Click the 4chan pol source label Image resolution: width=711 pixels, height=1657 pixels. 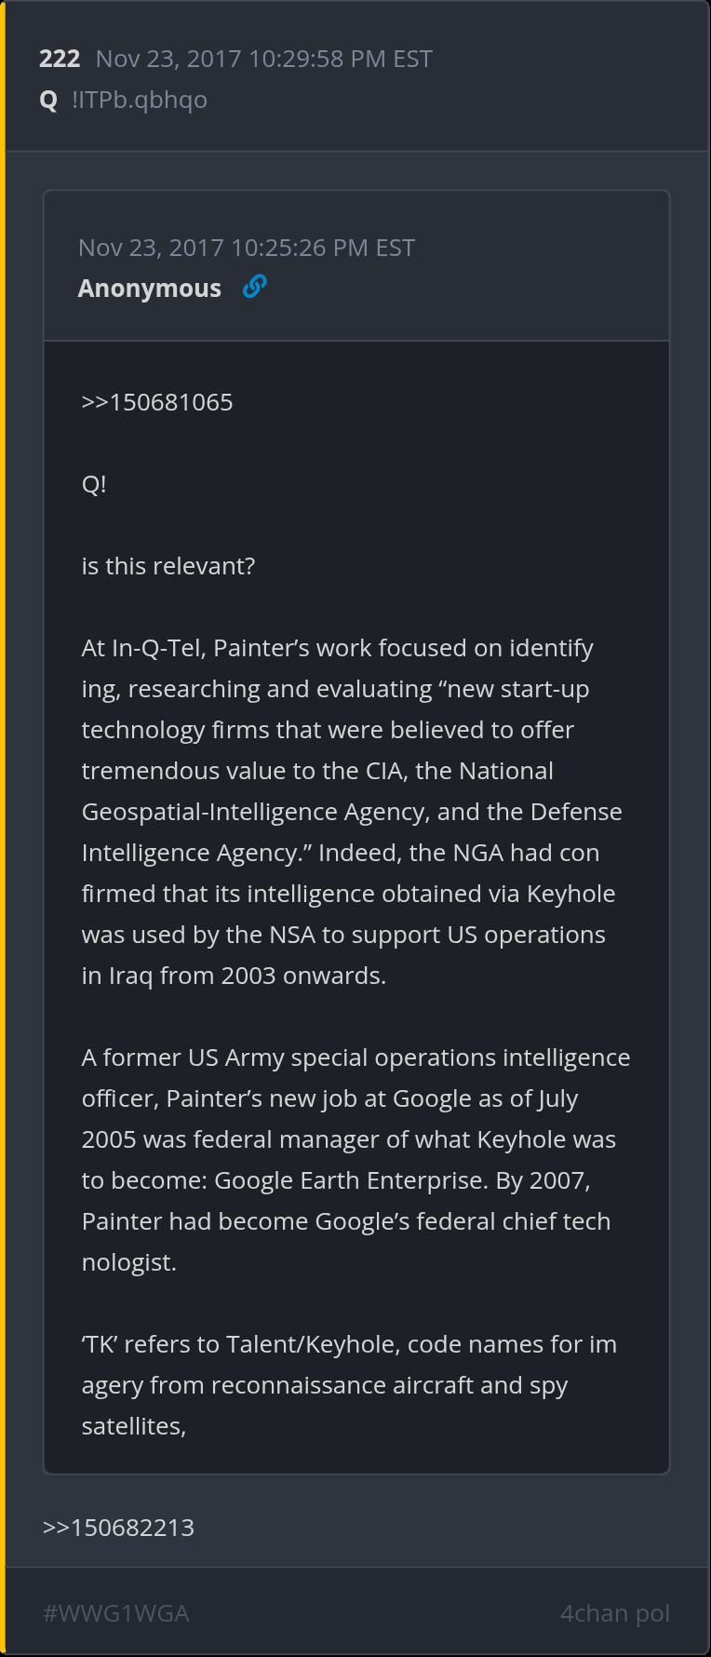pos(614,1613)
